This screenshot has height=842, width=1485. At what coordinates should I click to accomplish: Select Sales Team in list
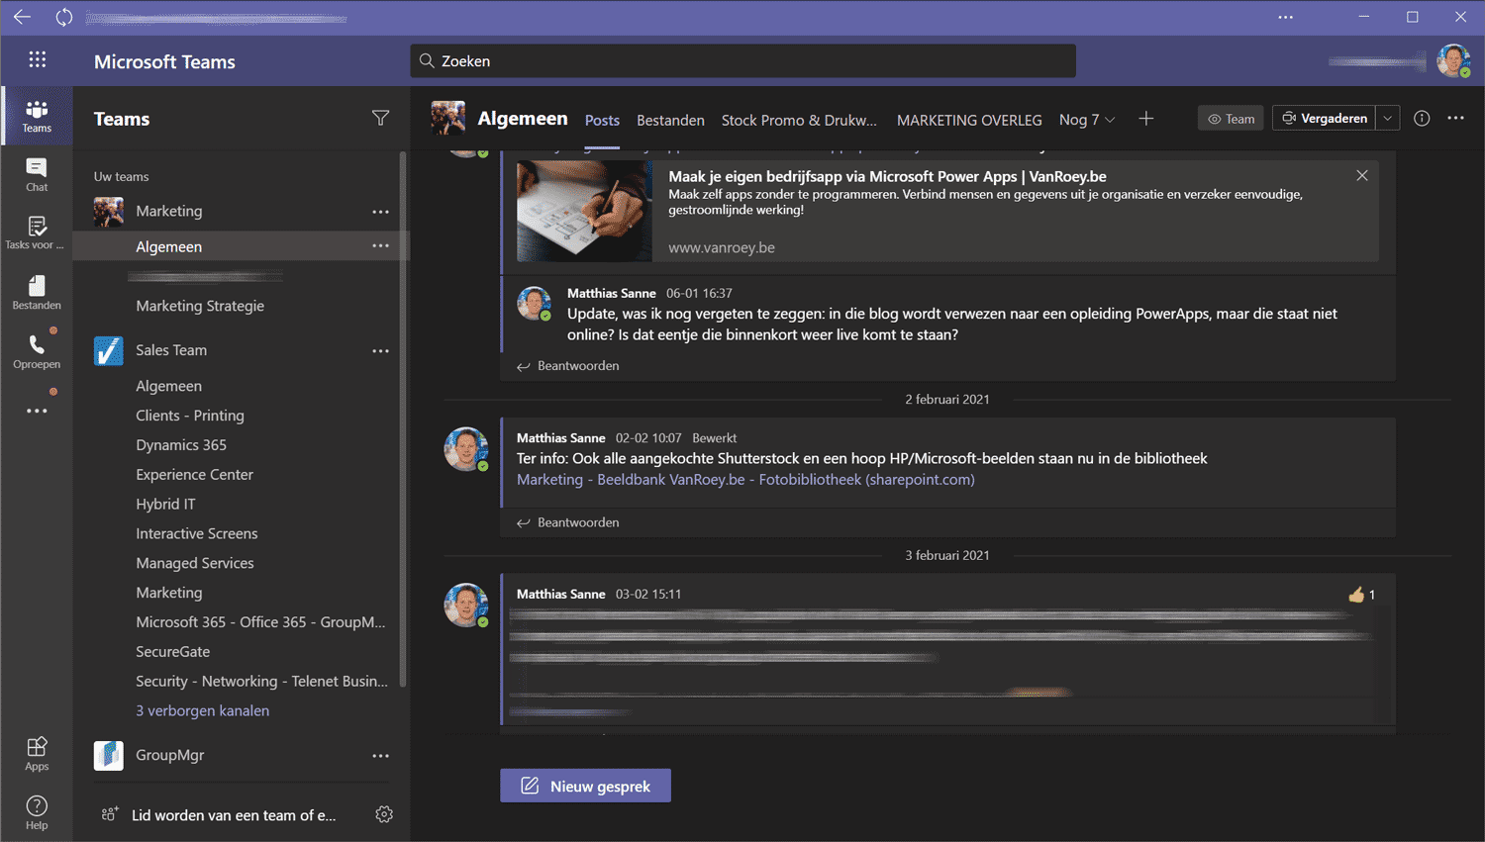pyautogui.click(x=171, y=350)
